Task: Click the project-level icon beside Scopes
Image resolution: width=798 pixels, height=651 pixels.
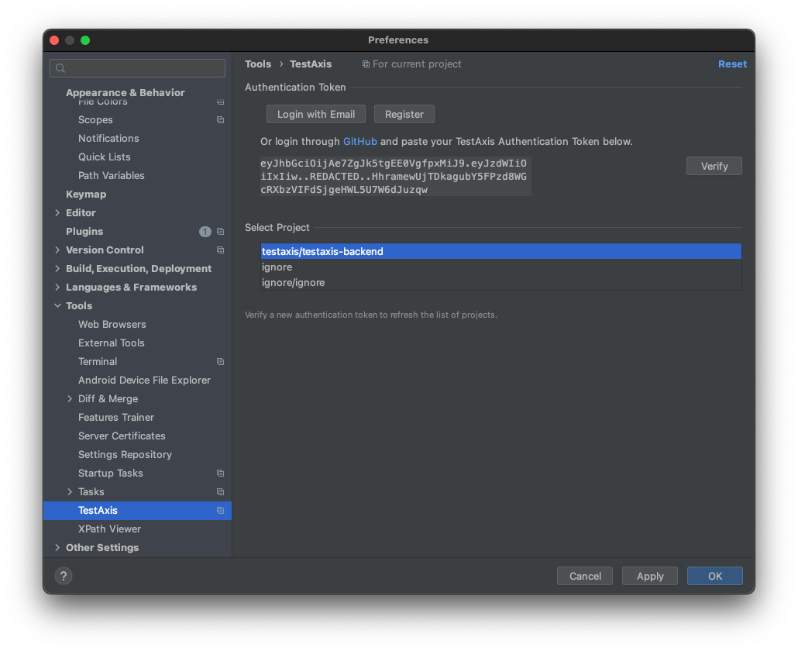Action: pos(220,120)
